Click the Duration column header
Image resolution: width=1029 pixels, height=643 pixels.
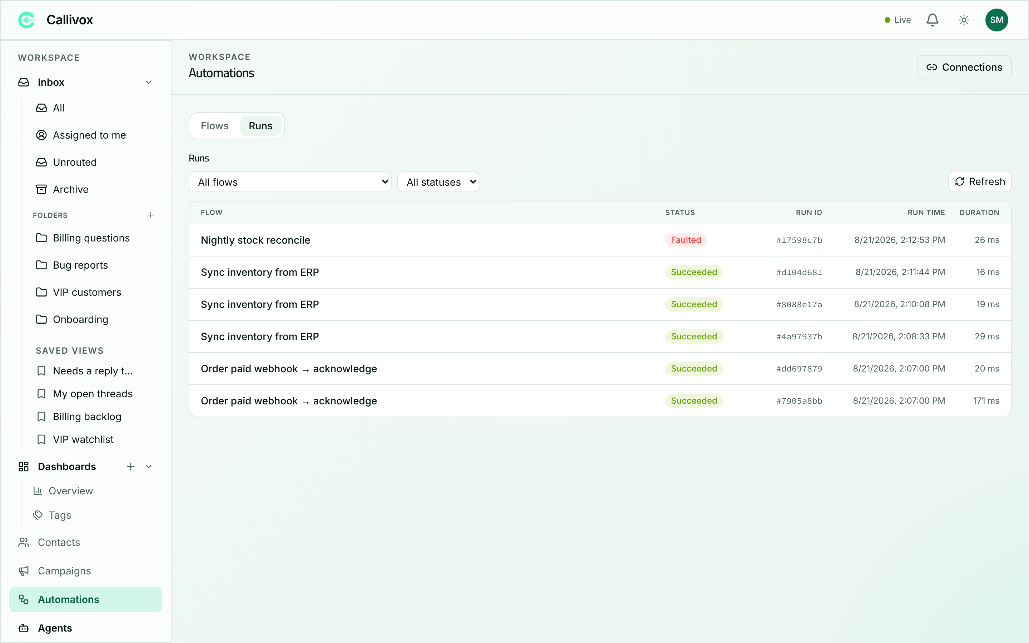[x=979, y=213]
